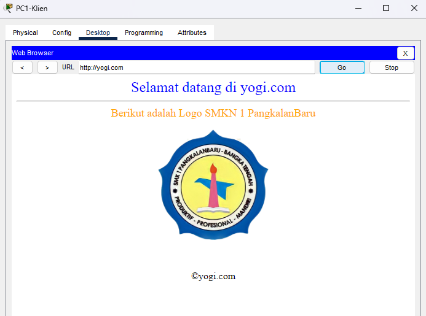Image resolution: width=426 pixels, height=316 pixels.
Task: Click the Go button
Action: tap(342, 67)
